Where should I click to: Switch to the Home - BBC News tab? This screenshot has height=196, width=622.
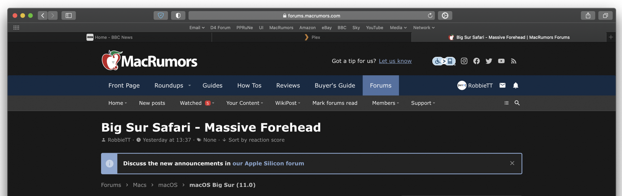109,37
